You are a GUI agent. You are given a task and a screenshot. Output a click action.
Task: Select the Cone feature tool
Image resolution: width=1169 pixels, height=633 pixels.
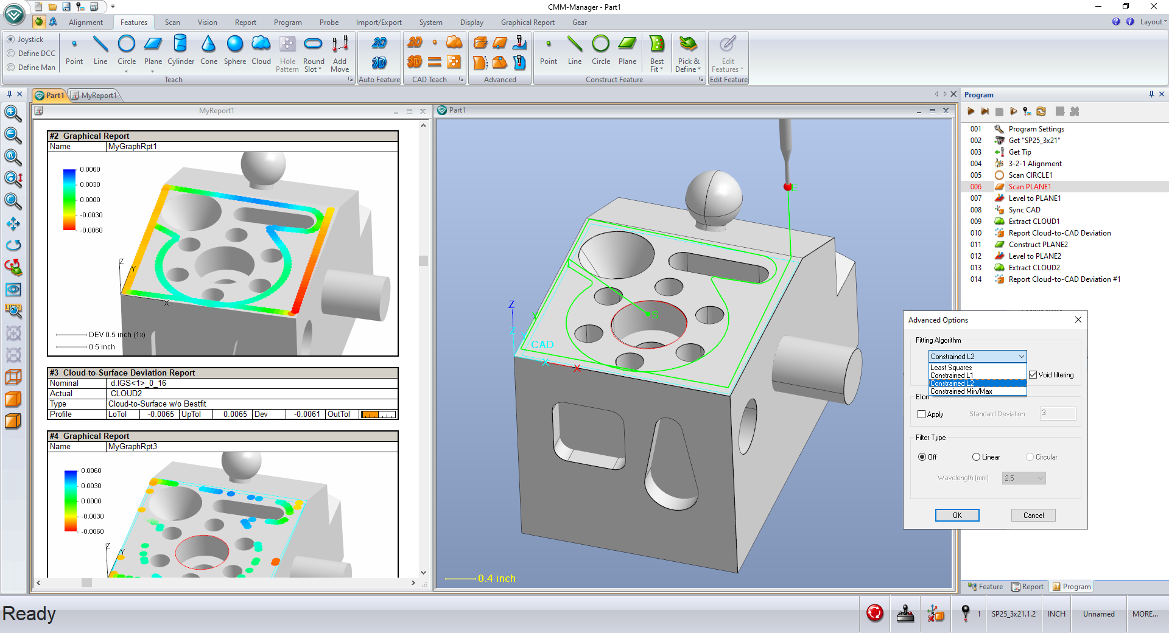209,50
